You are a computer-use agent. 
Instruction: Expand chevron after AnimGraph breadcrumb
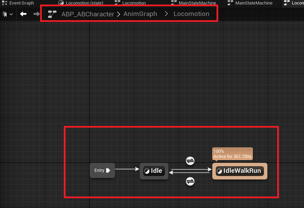[x=166, y=14]
